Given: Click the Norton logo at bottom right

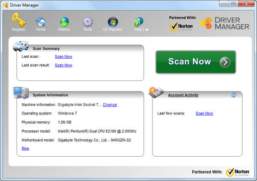Looking at the screenshot, I should pyautogui.click(x=237, y=172).
